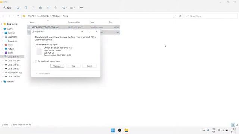Select Local Disk (C:) in sidebar
Screen dimensions: 239x134
tap(13, 57)
